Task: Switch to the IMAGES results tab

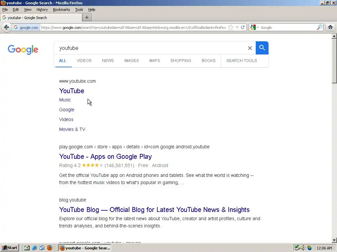Action: pyautogui.click(x=132, y=61)
